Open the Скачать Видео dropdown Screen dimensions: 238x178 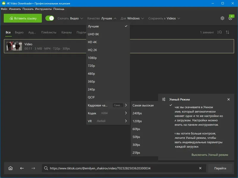point(70,18)
